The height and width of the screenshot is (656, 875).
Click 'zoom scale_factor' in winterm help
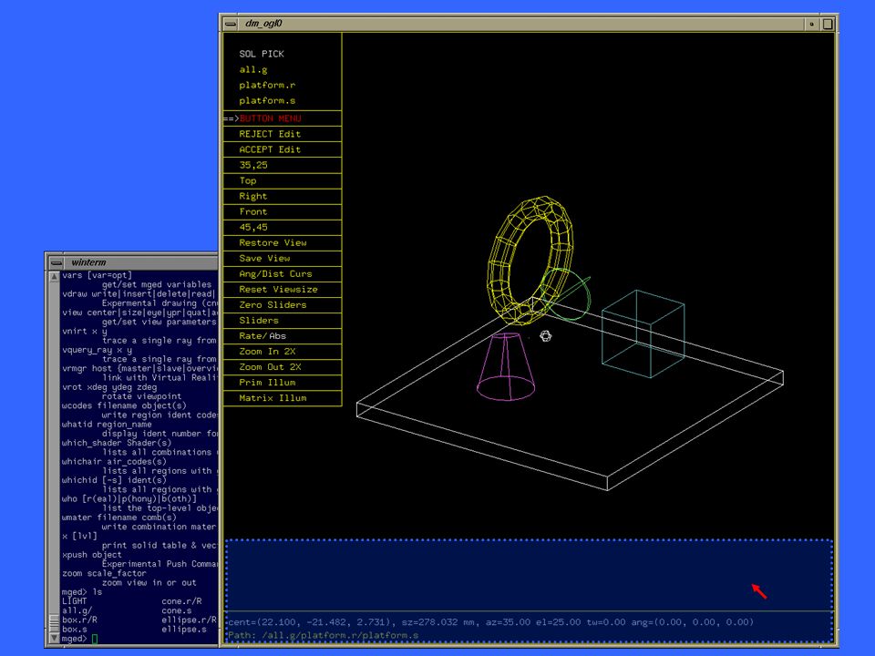104,573
